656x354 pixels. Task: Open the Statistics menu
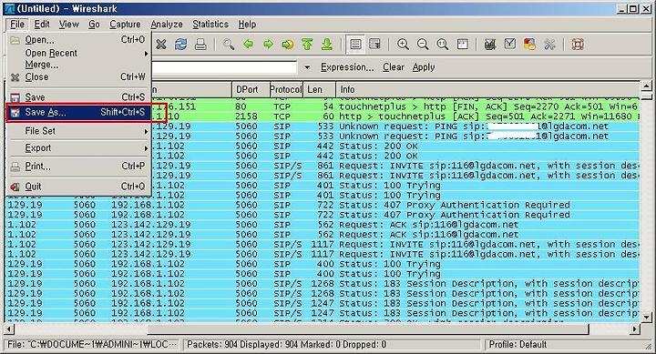coord(210,25)
